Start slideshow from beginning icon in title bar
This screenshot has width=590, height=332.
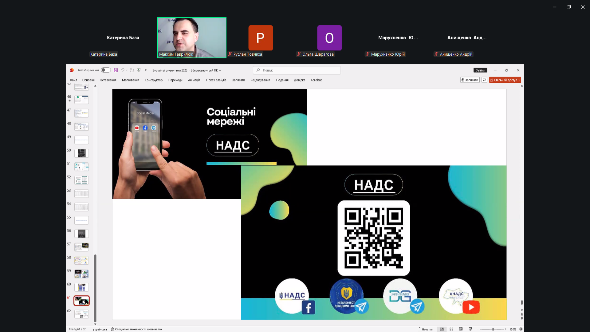(139, 70)
